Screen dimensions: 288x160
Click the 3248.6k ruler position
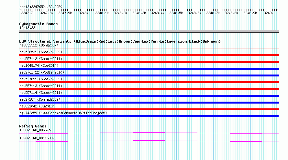click(x=194, y=13)
